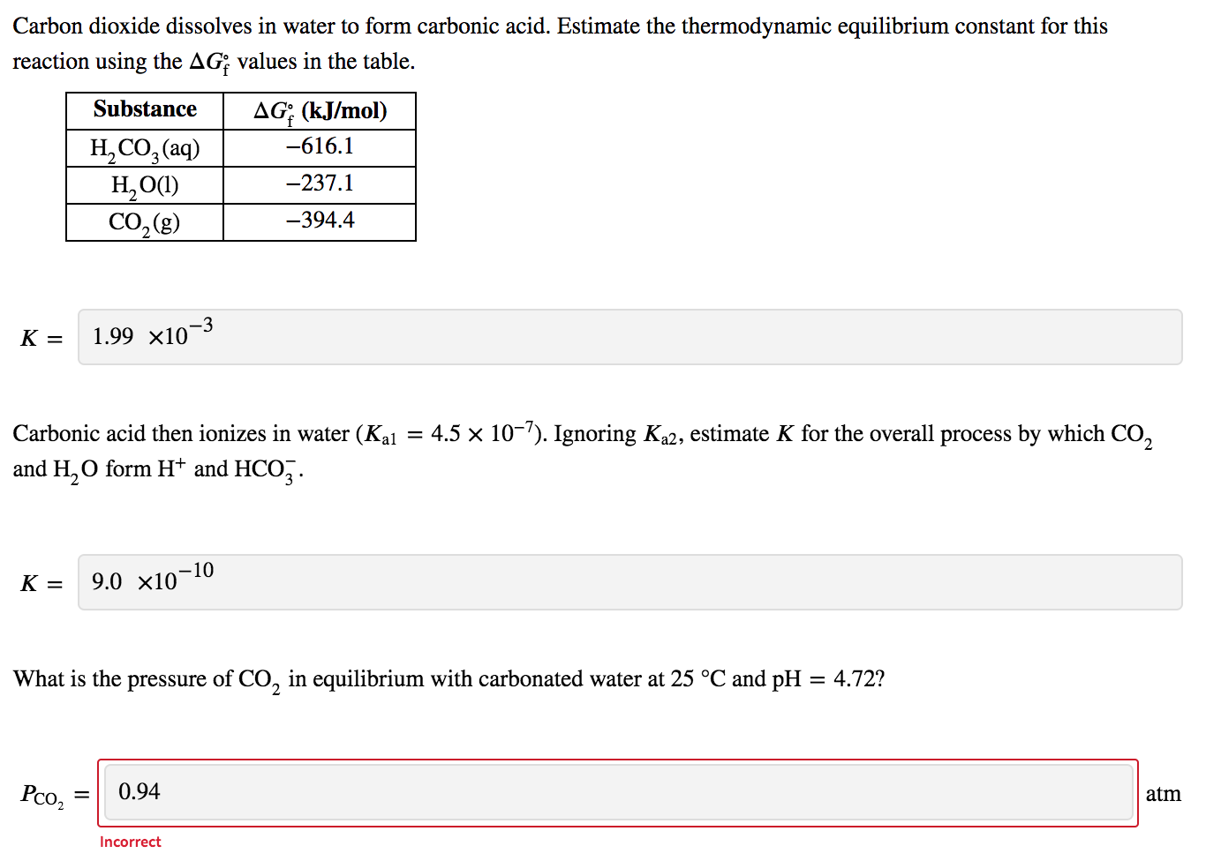Click the Incorrect feedback label
1206x861 pixels.
130,842
